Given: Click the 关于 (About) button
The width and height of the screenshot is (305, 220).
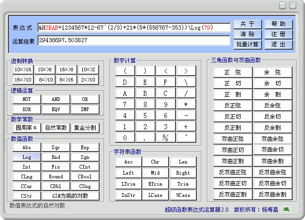Looking at the screenshot, I should [248, 24].
